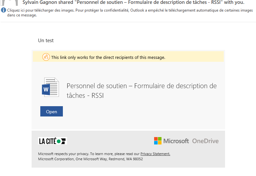256x176 pixels.
Task: Click sender name Sylvain Gagnon in subject
Action: click(42, 3)
